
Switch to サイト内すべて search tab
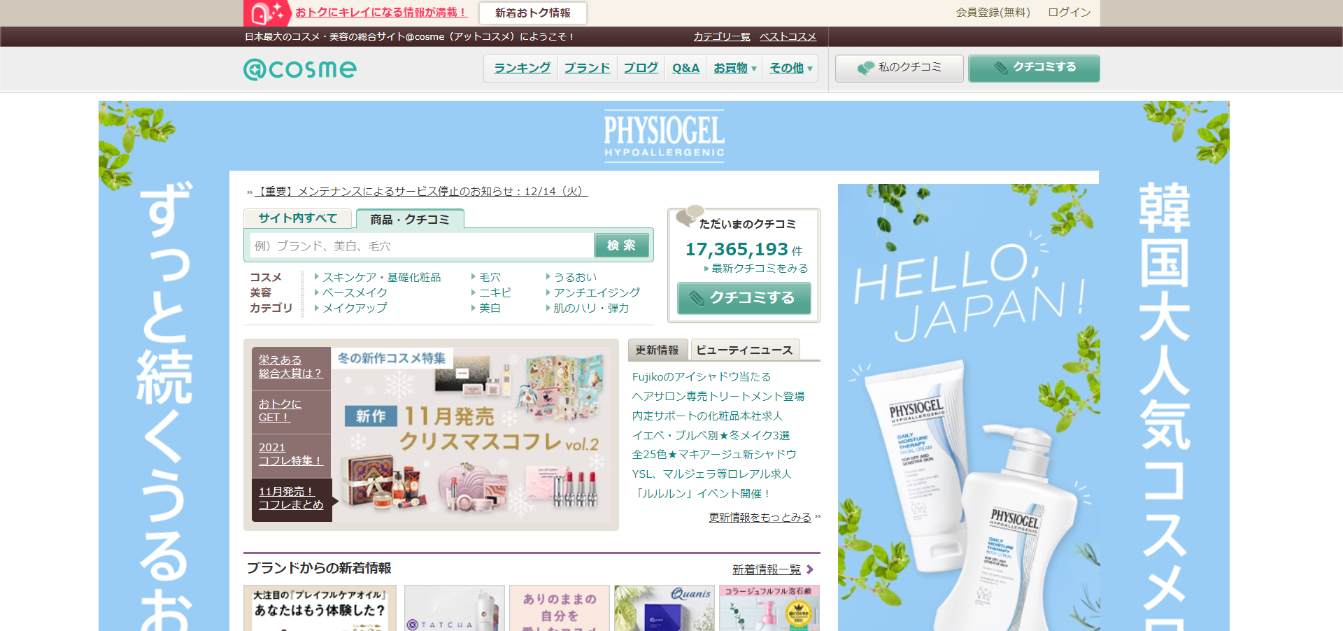click(297, 218)
